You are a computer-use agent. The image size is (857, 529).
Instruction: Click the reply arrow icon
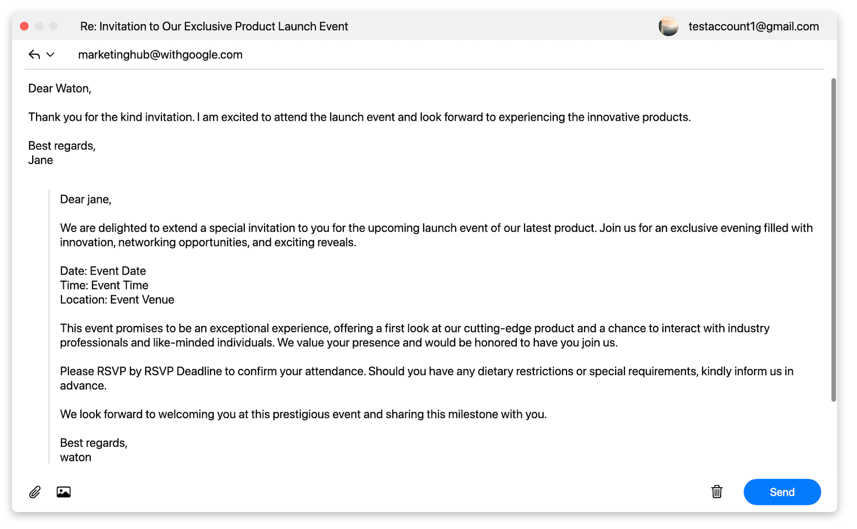pos(34,55)
